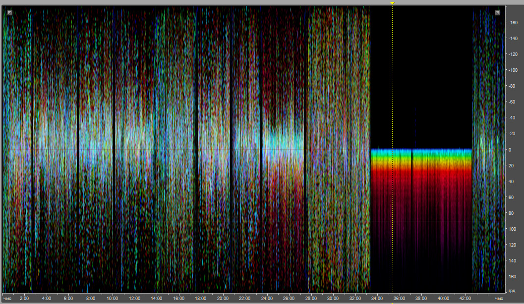This screenshot has width=524, height=304.
Task: Click the top-left corner handle icon
Action: coord(9,13)
